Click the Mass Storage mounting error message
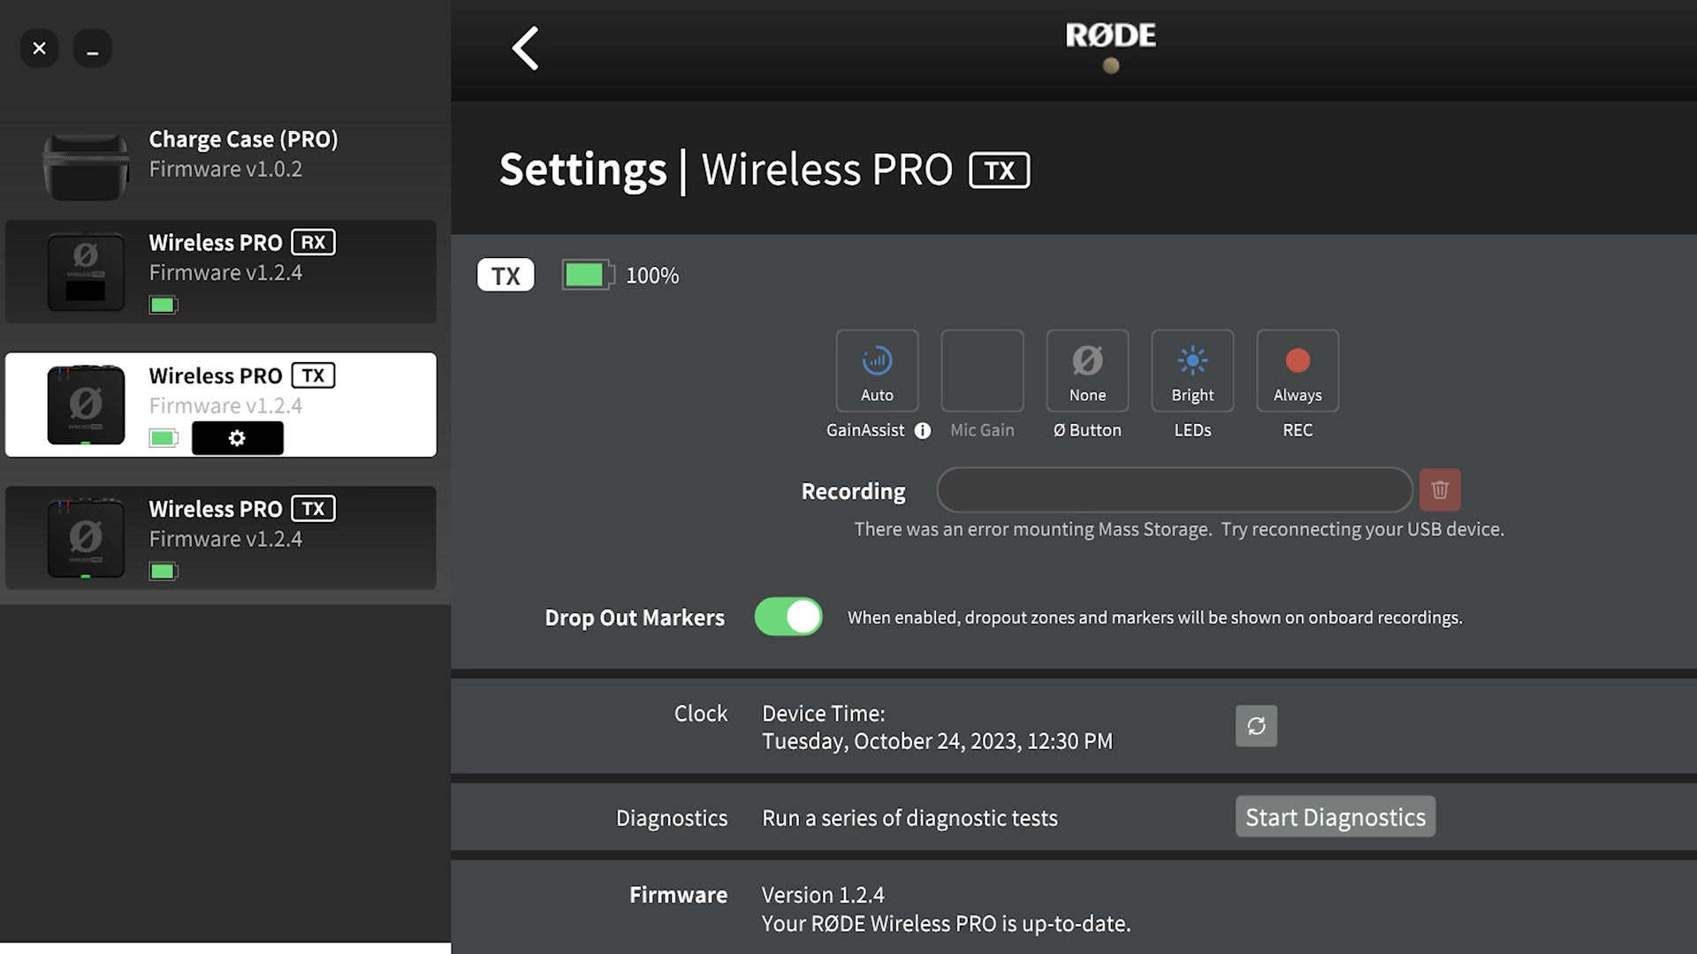Image resolution: width=1697 pixels, height=954 pixels. pyautogui.click(x=1179, y=529)
